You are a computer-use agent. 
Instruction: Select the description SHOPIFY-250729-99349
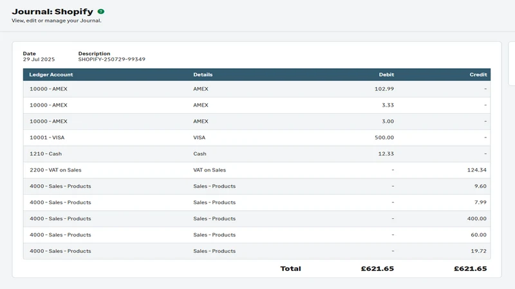click(111, 59)
